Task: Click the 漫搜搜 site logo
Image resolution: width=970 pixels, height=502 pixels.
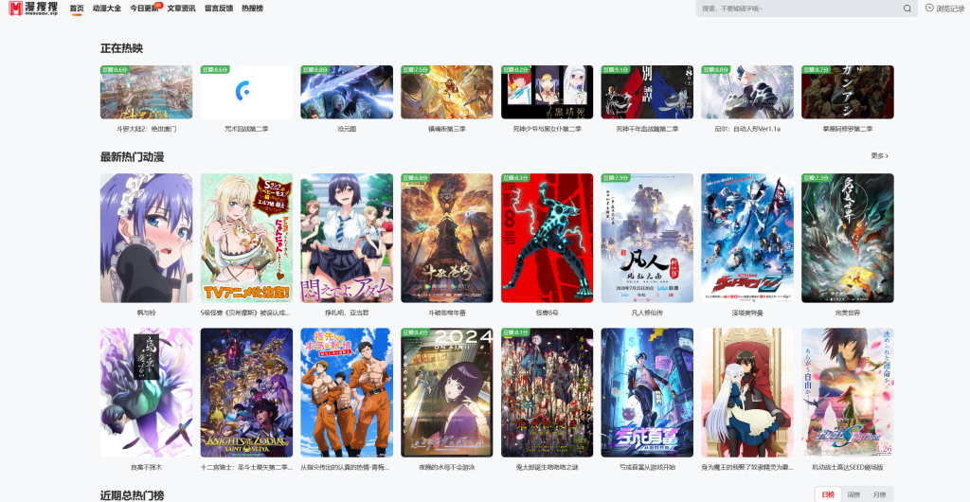Action: [x=34, y=9]
